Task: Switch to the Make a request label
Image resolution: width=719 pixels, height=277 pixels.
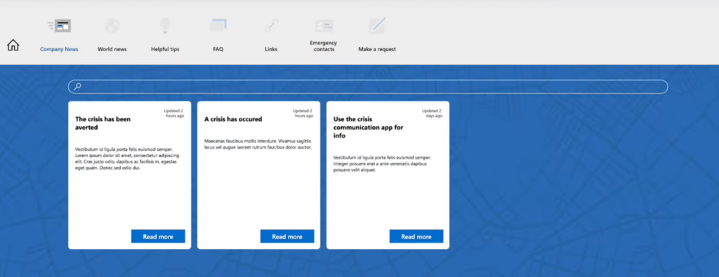Action: tap(377, 49)
